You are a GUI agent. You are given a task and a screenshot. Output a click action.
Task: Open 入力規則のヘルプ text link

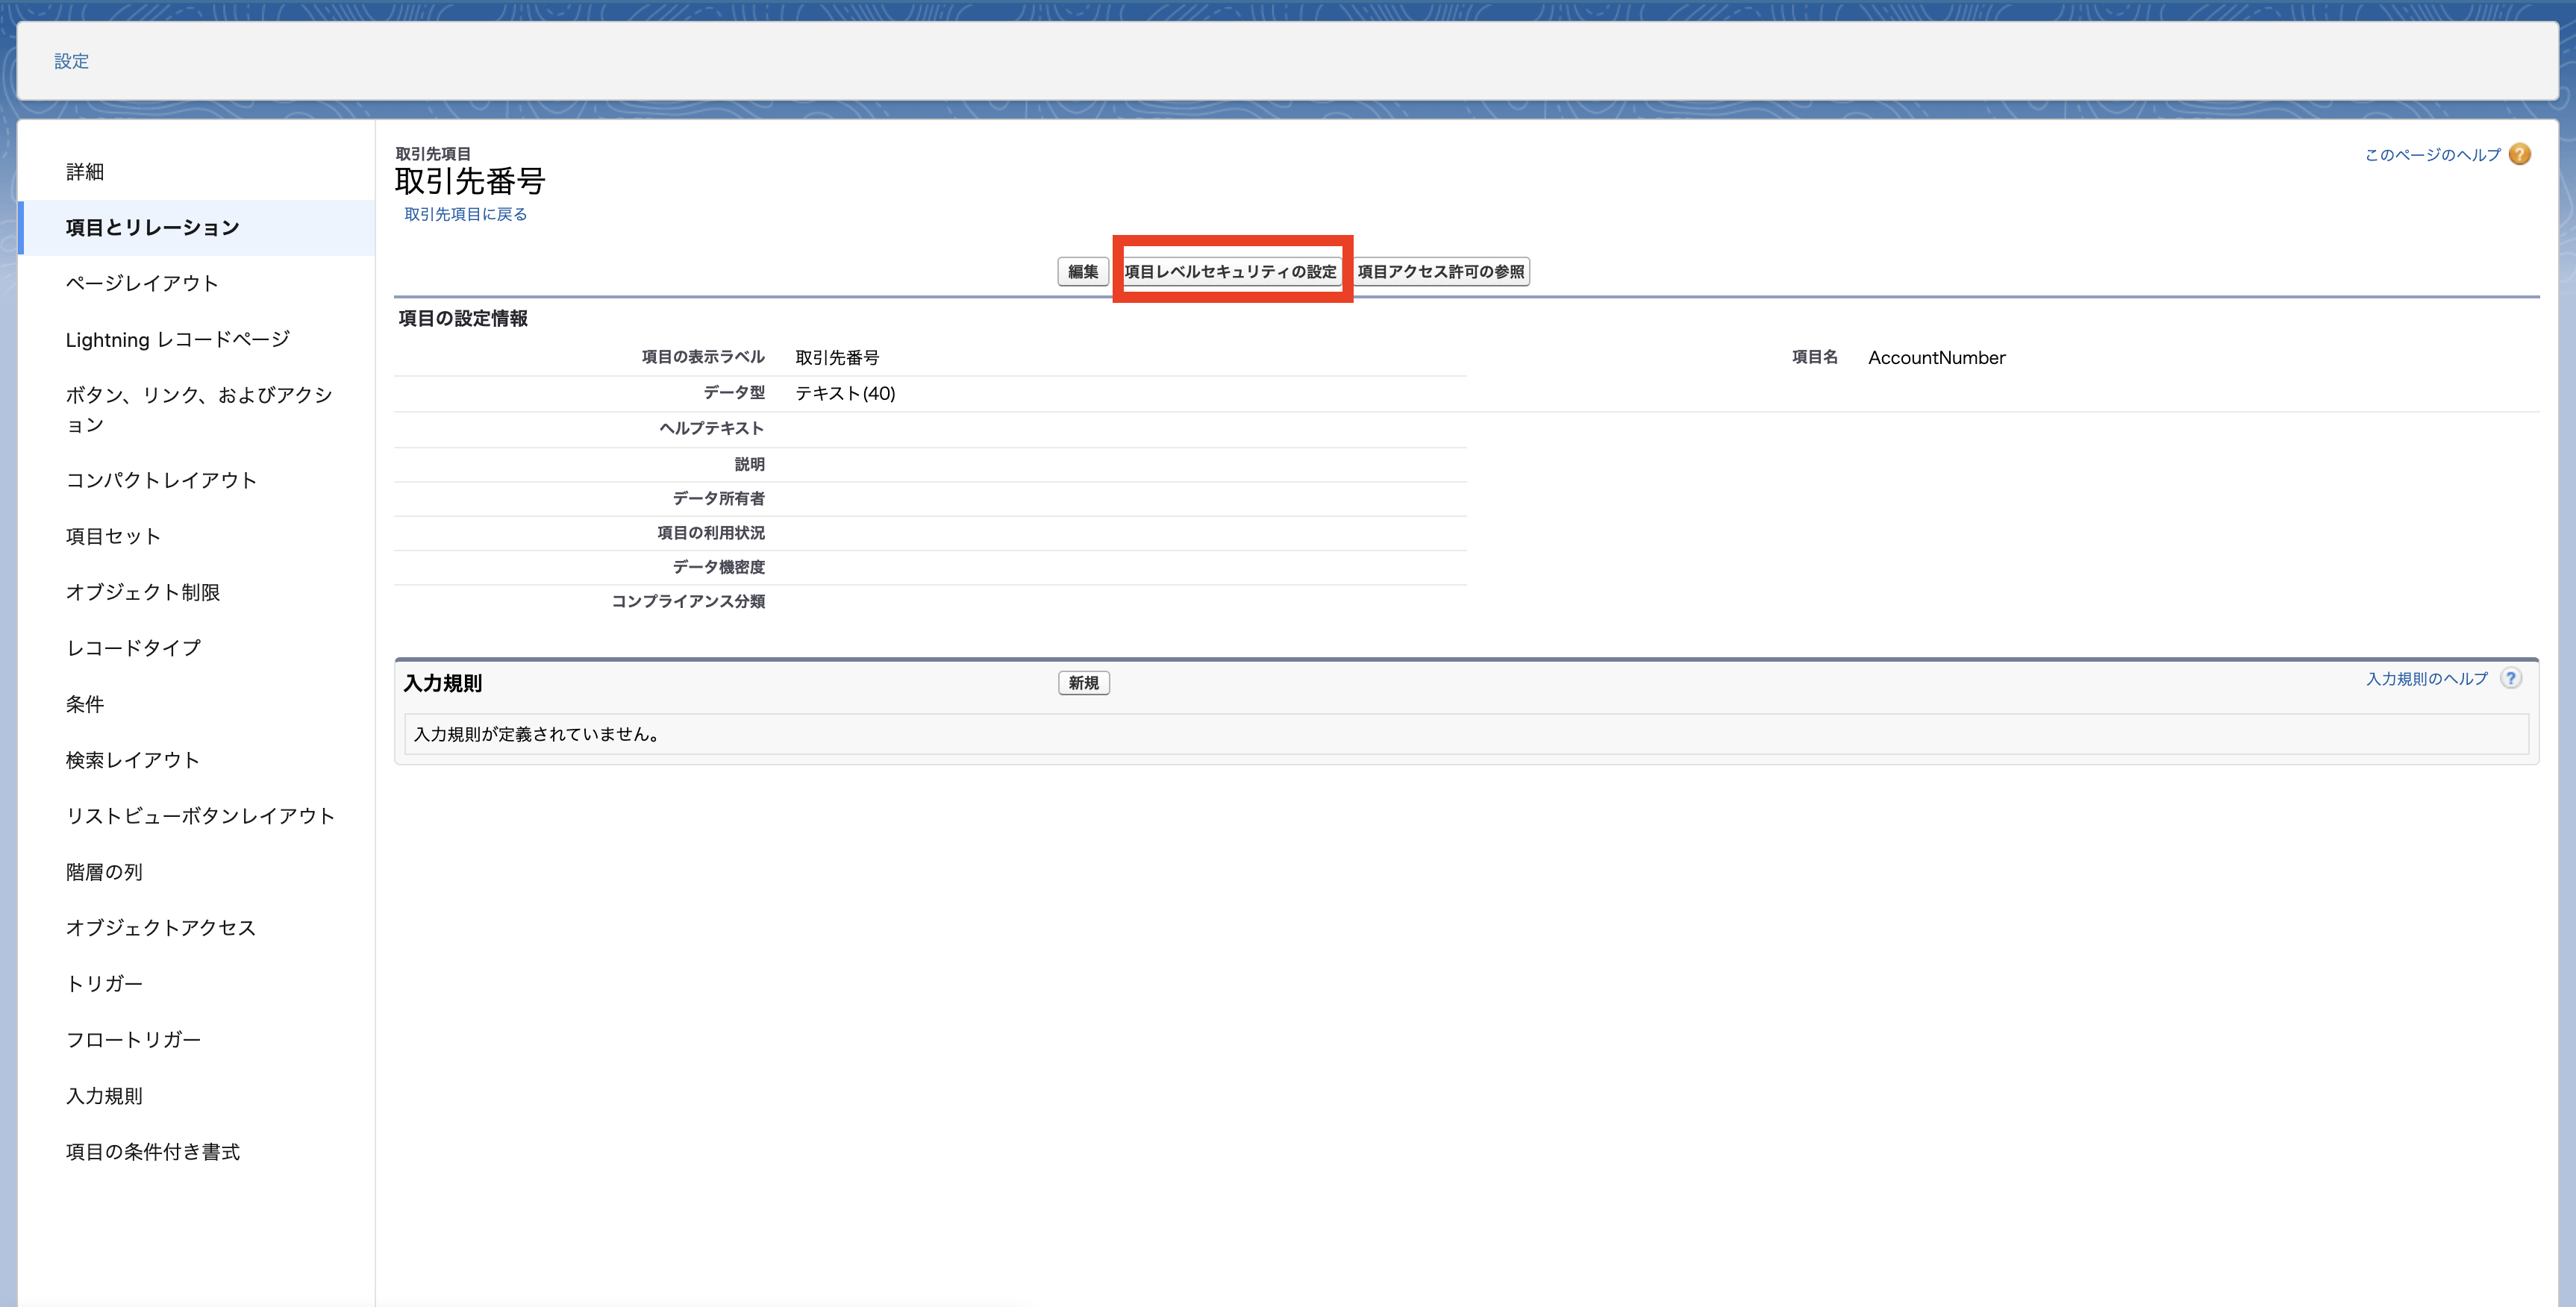click(2426, 679)
